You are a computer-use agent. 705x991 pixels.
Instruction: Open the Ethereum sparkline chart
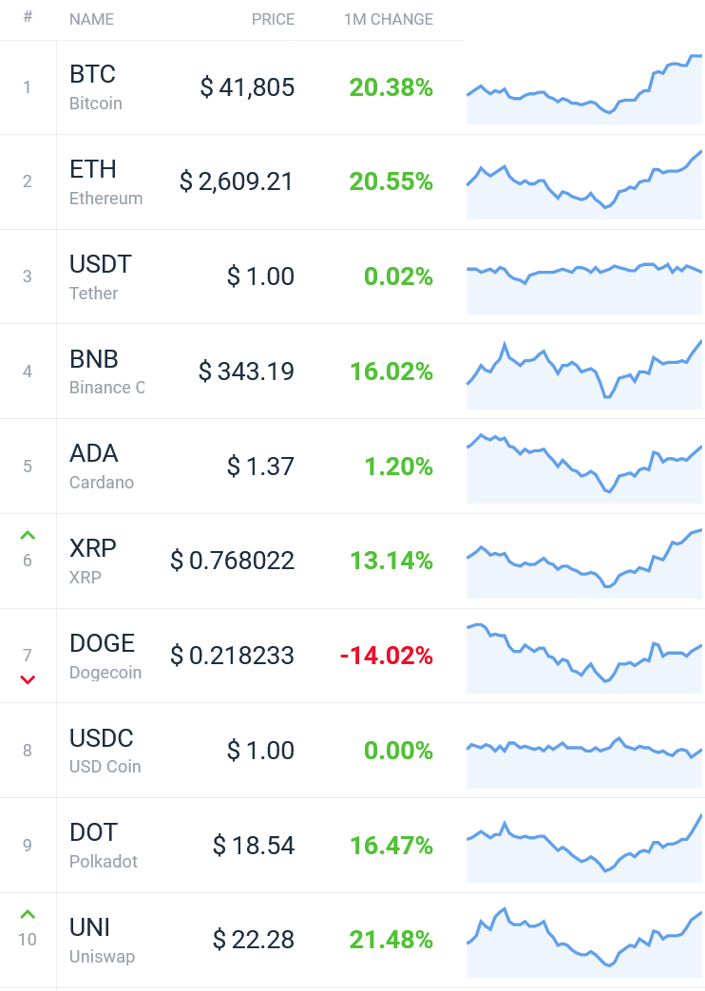coord(584,184)
